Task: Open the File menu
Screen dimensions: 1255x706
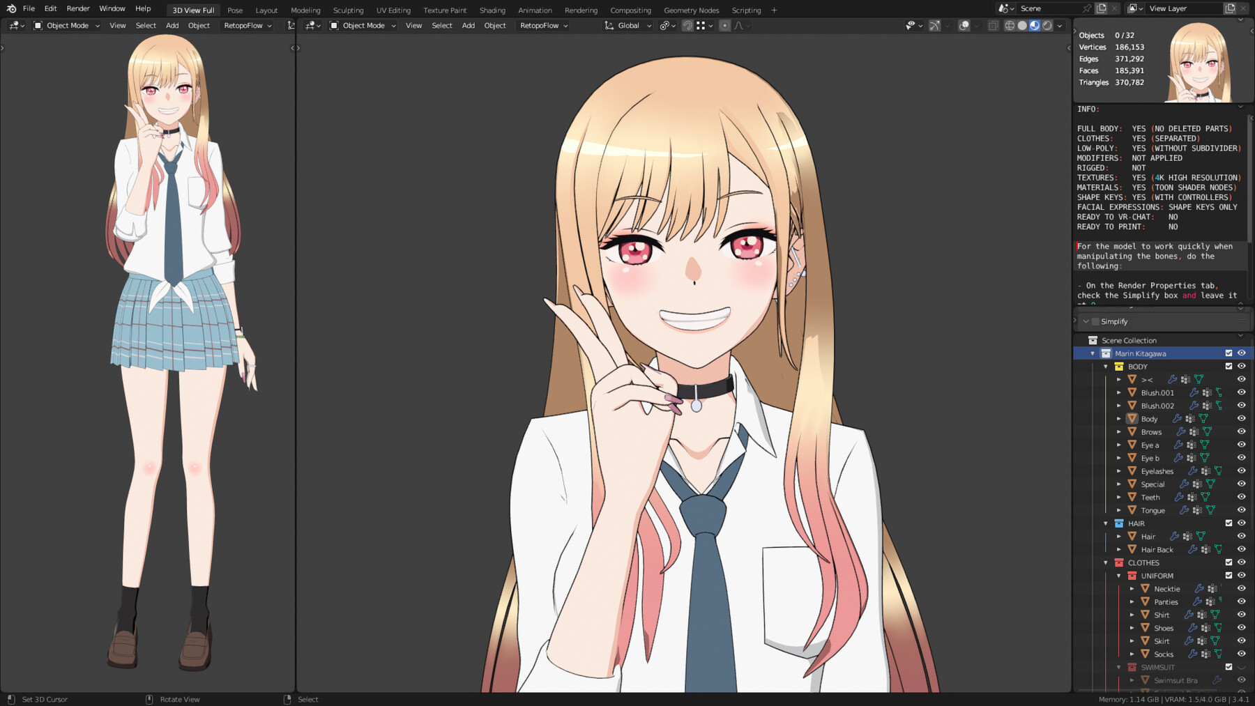Action: point(29,9)
